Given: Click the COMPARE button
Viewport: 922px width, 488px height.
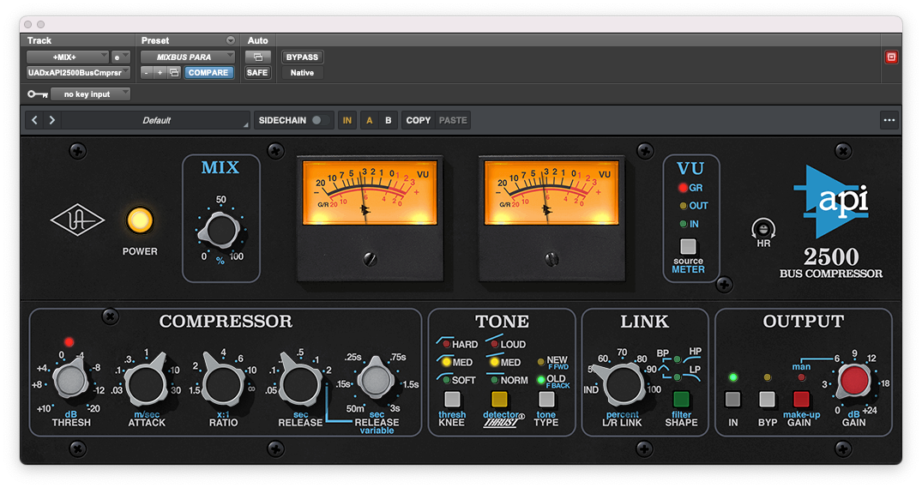Looking at the screenshot, I should (208, 73).
